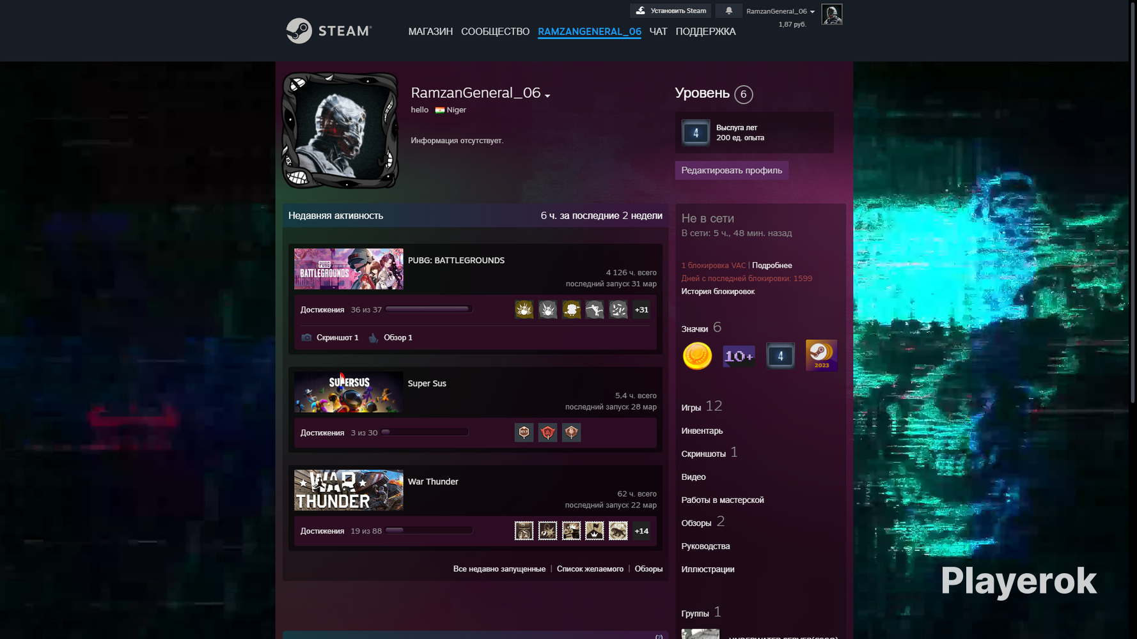Open the profile name history dropdown arrow
Screen dimensions: 1137x639
pos(547,96)
